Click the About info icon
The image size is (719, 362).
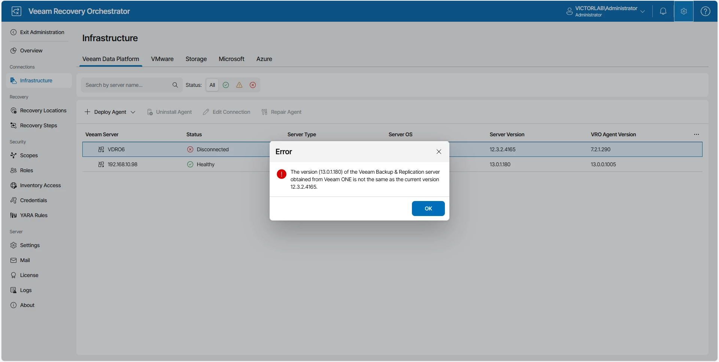click(x=13, y=305)
